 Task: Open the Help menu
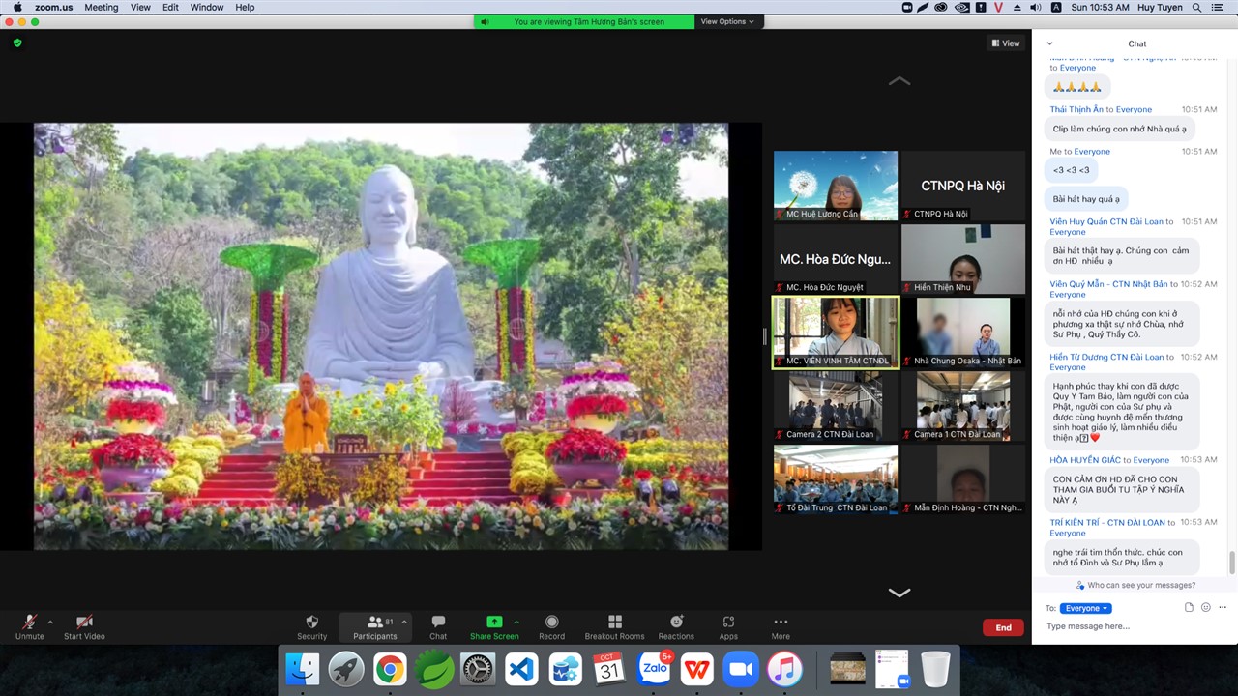pyautogui.click(x=245, y=7)
